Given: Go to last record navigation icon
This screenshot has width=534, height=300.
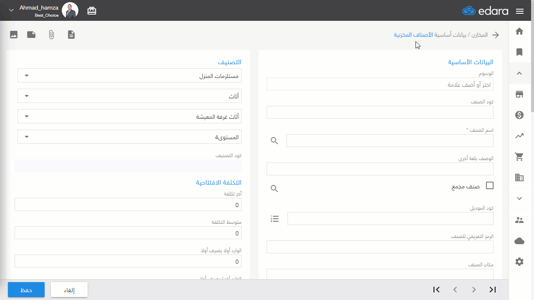Looking at the screenshot, I should [x=493, y=290].
